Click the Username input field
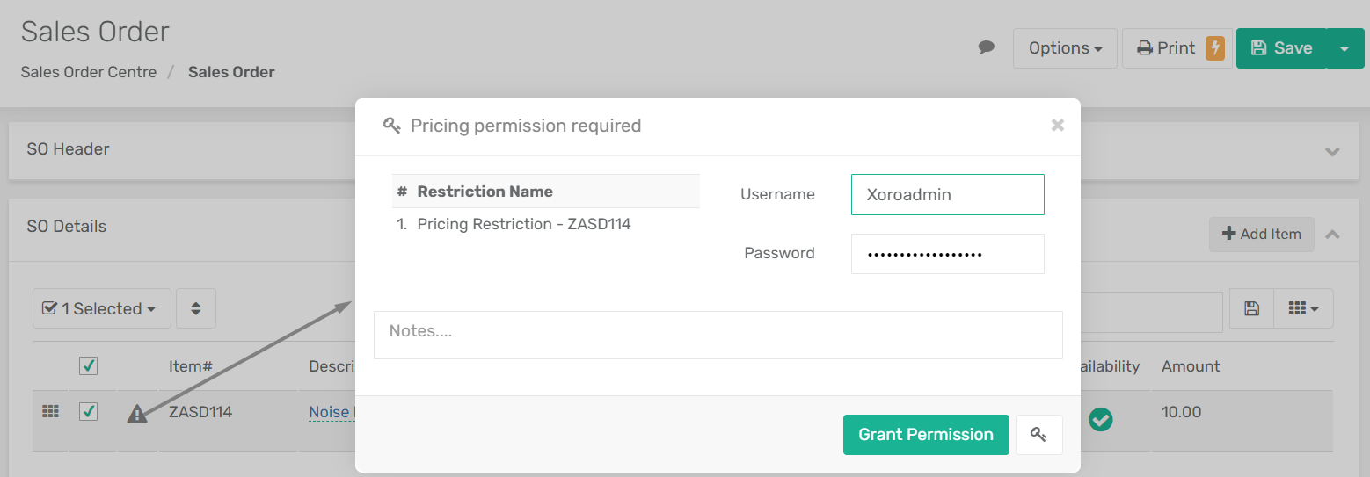Viewport: 1370px width, 477px height. click(x=948, y=195)
